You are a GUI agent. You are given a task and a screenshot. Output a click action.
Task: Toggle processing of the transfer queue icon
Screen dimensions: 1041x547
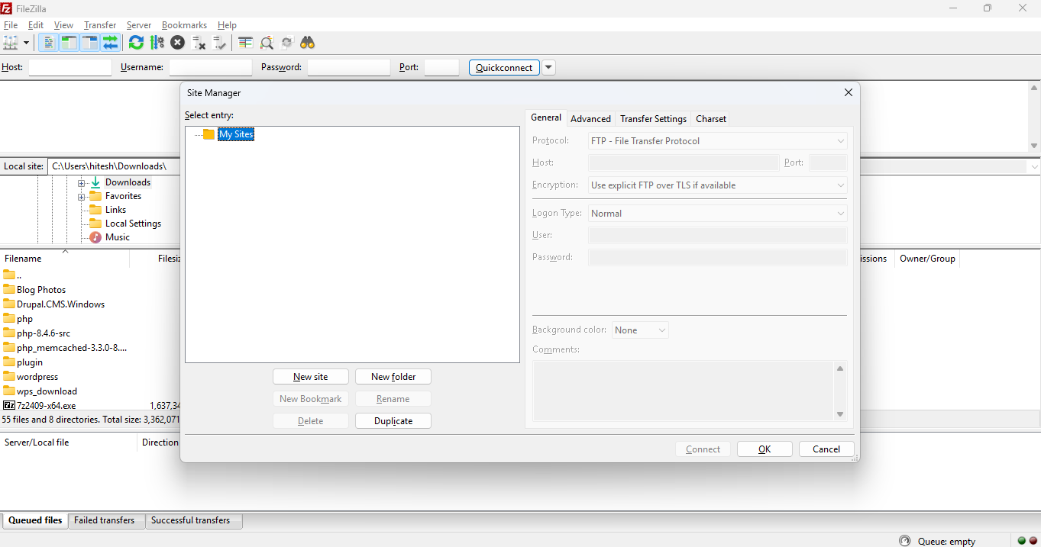tap(157, 43)
